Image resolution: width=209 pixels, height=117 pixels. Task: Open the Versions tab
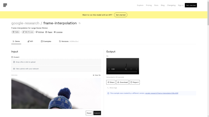point(69,41)
